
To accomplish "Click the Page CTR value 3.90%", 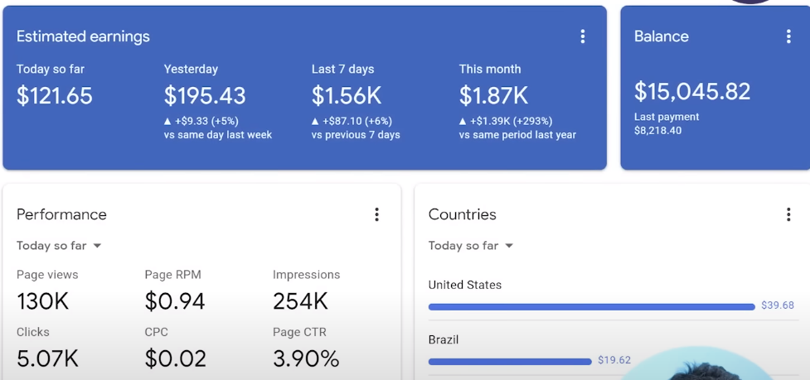I will coord(306,358).
